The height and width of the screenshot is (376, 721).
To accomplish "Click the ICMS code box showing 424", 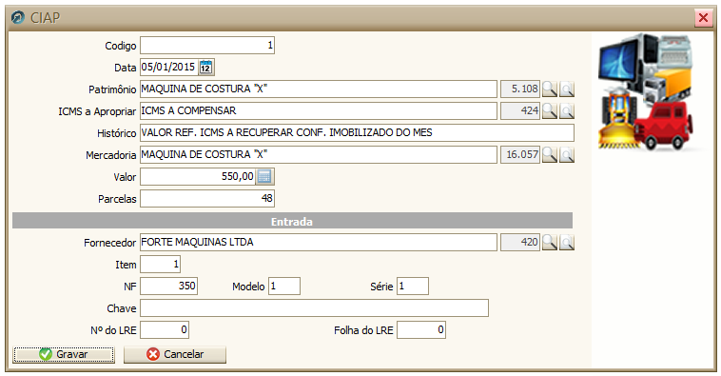I will click(x=520, y=111).
